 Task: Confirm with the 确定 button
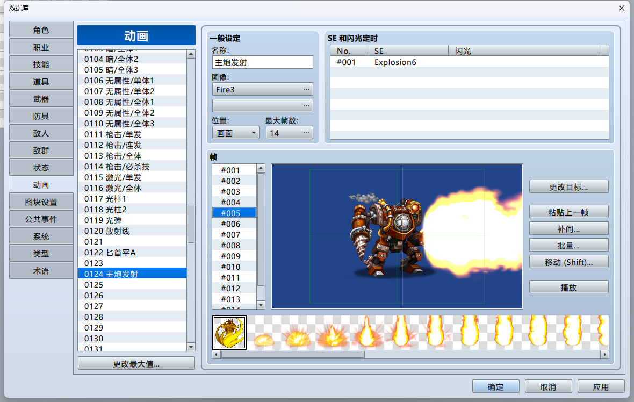pos(496,386)
